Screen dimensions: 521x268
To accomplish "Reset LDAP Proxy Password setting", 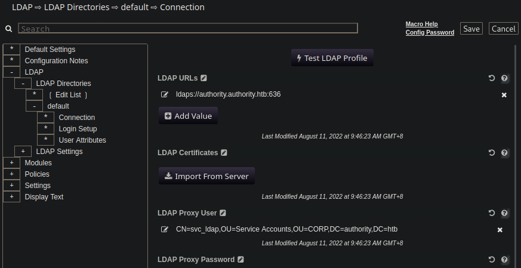I will 492,260.
